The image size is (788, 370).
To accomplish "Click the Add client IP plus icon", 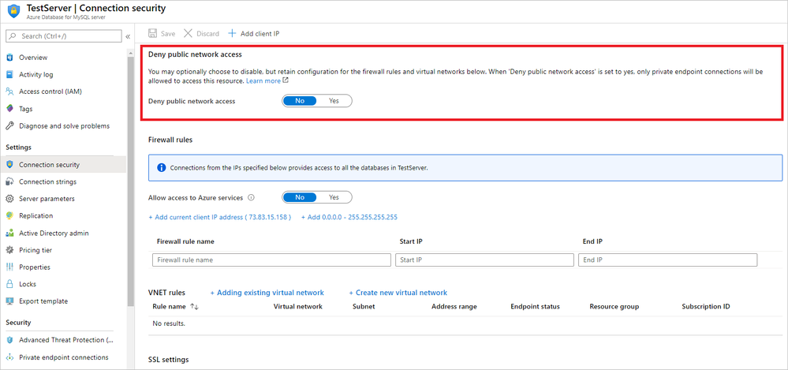I will click(x=232, y=34).
